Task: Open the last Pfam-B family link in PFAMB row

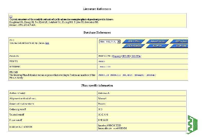Action: coord(151,75)
